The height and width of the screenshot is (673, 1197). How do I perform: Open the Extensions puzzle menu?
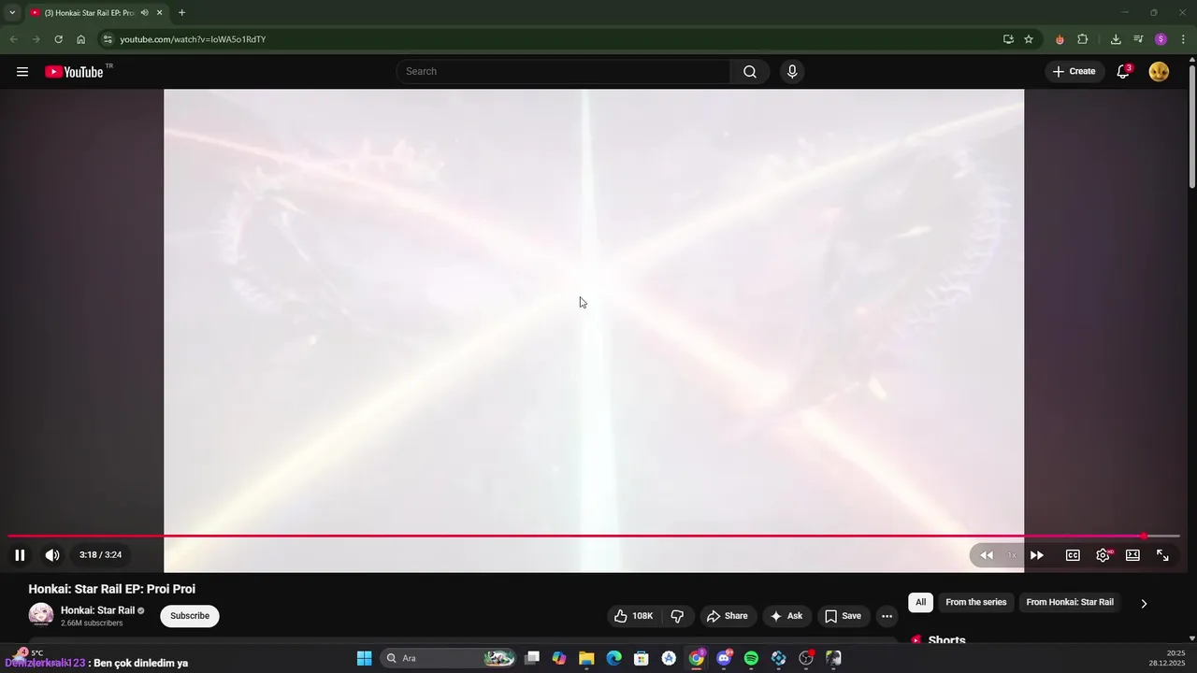[1083, 39]
